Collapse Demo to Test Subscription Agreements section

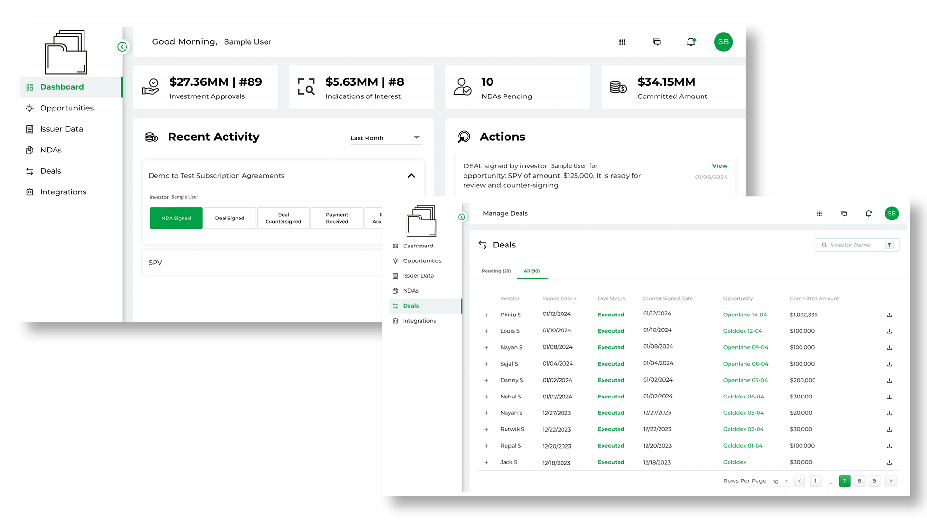point(411,176)
